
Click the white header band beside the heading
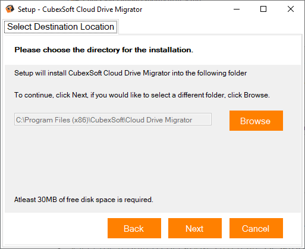(x=246, y=50)
